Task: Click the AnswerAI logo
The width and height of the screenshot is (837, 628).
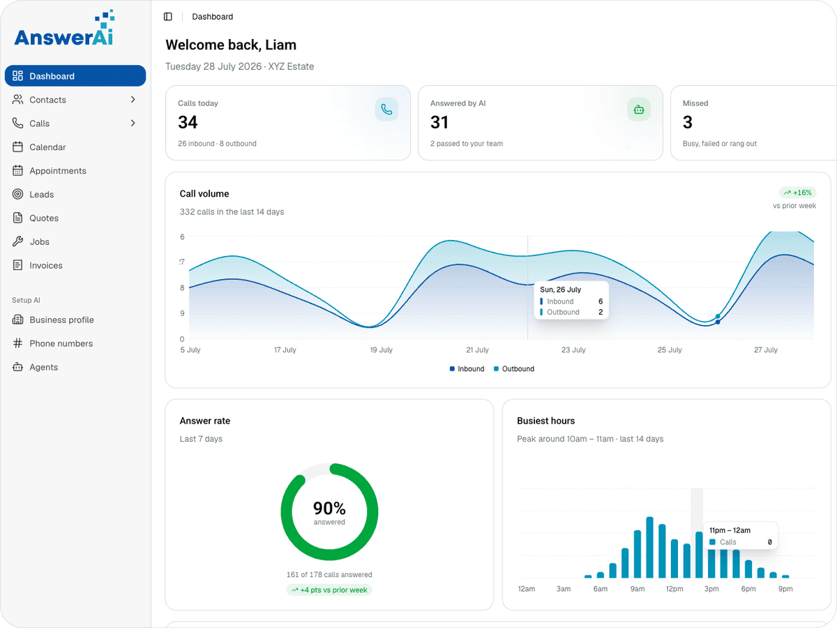Action: tap(63, 29)
